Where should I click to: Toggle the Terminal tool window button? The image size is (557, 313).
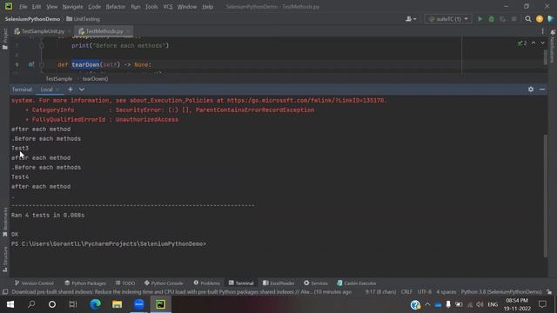241,283
